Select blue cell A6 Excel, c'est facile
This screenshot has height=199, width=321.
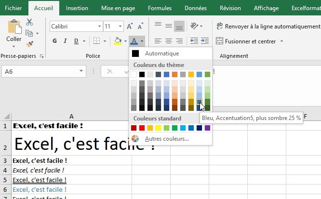(71, 189)
